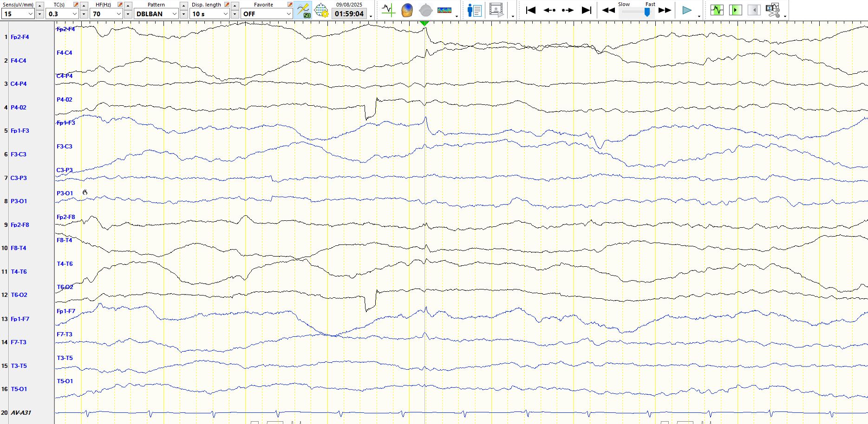Step to the next Pattern montage
Viewport: 868px width, 424px height.
[183, 14]
